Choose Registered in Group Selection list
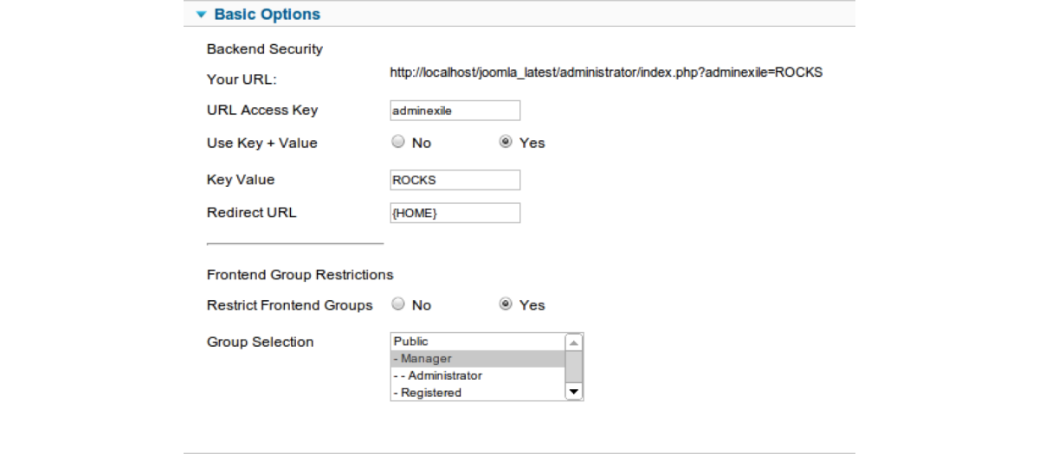Viewport: 1039px width, 454px height. [478, 393]
